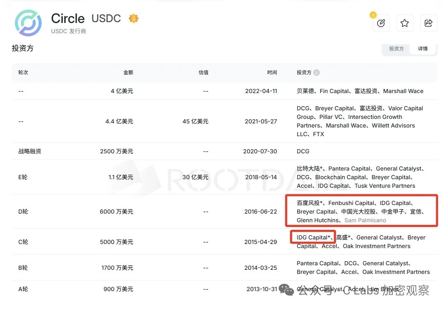Open the greyed investor Sam Palmisano
Image resolution: width=444 pixels, height=310 pixels.
(x=365, y=220)
